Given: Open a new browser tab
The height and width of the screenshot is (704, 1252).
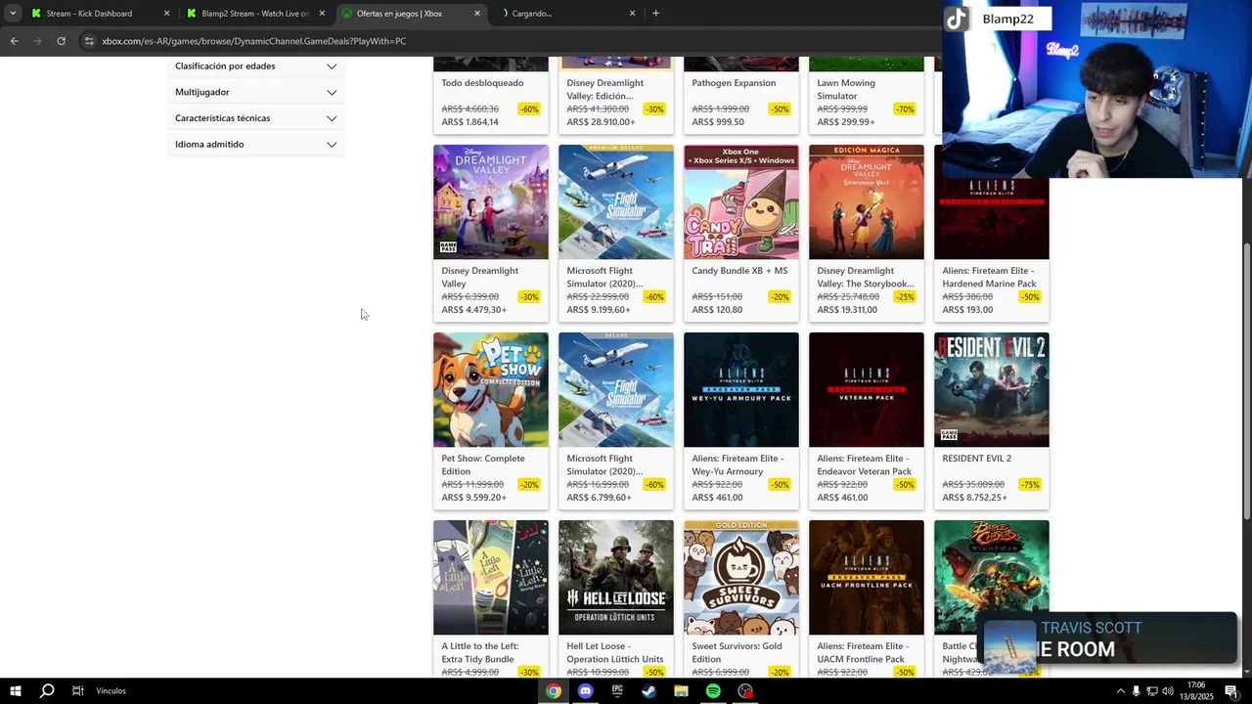Looking at the screenshot, I should pyautogui.click(x=655, y=14).
